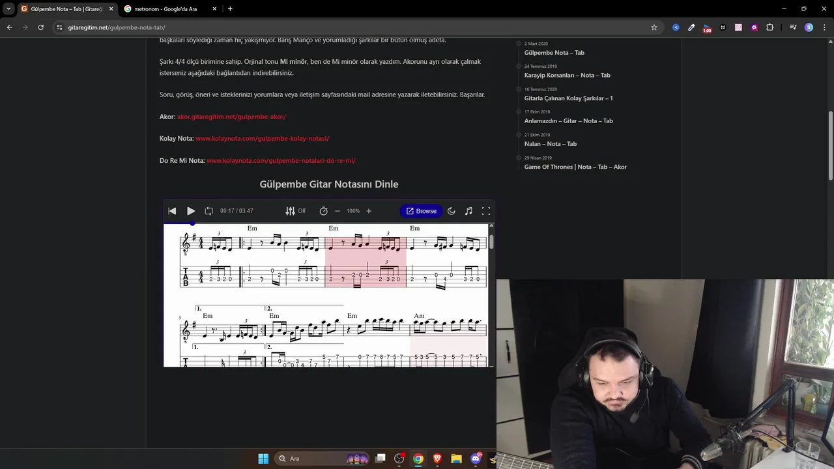
Task: Switch to the Gülpembe Nota browser tab
Action: pos(65,9)
